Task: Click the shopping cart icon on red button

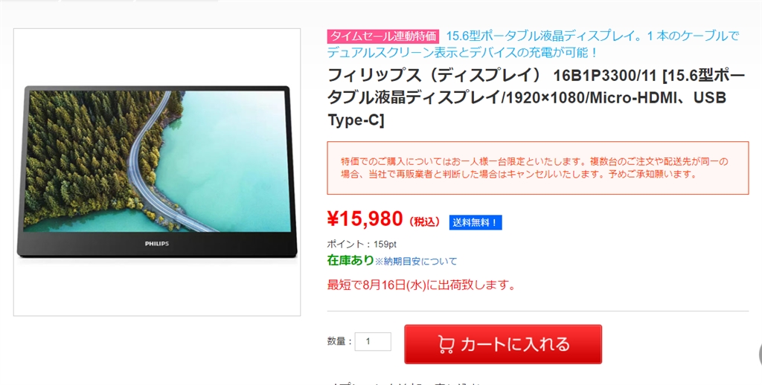Action: pos(446,344)
